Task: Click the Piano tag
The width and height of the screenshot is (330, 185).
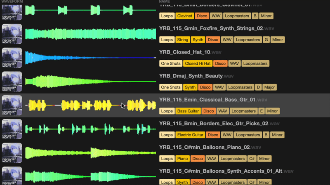Action: [182, 159]
